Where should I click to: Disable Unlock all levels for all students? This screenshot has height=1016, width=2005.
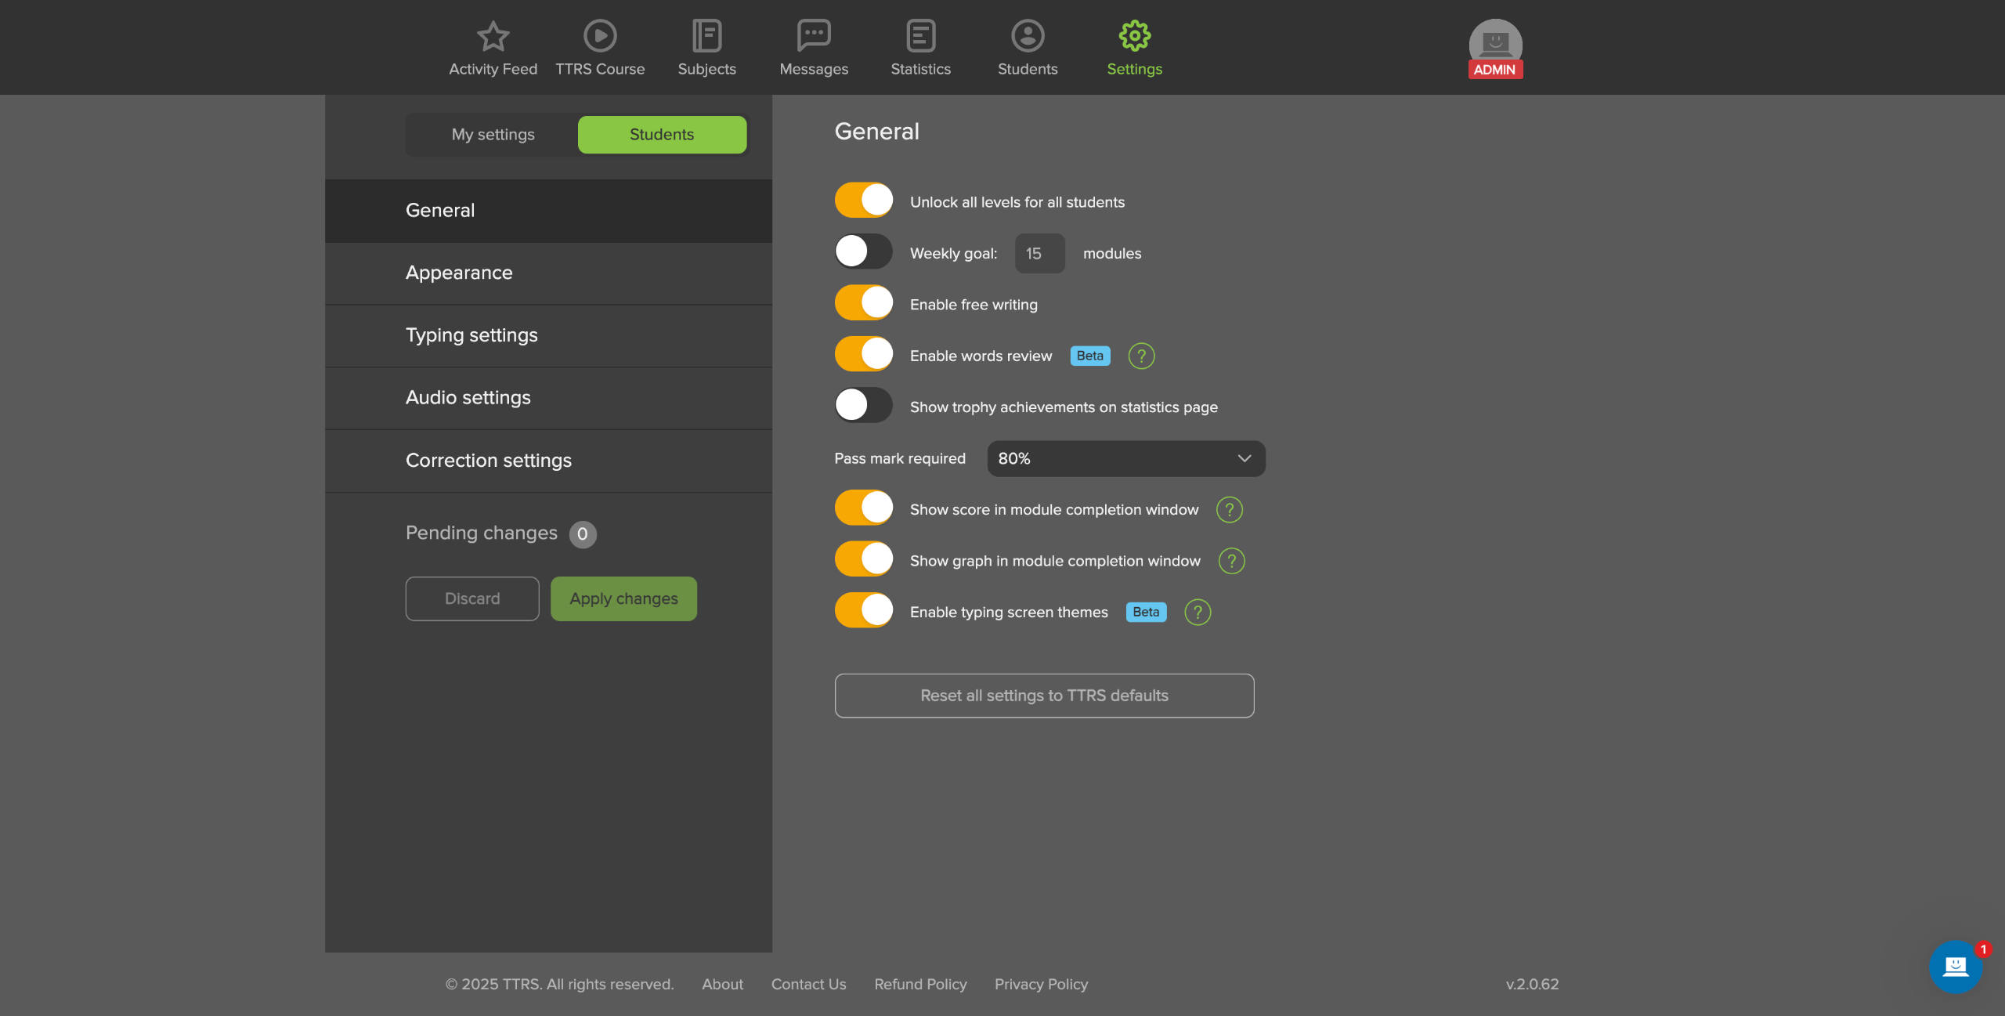(x=863, y=201)
